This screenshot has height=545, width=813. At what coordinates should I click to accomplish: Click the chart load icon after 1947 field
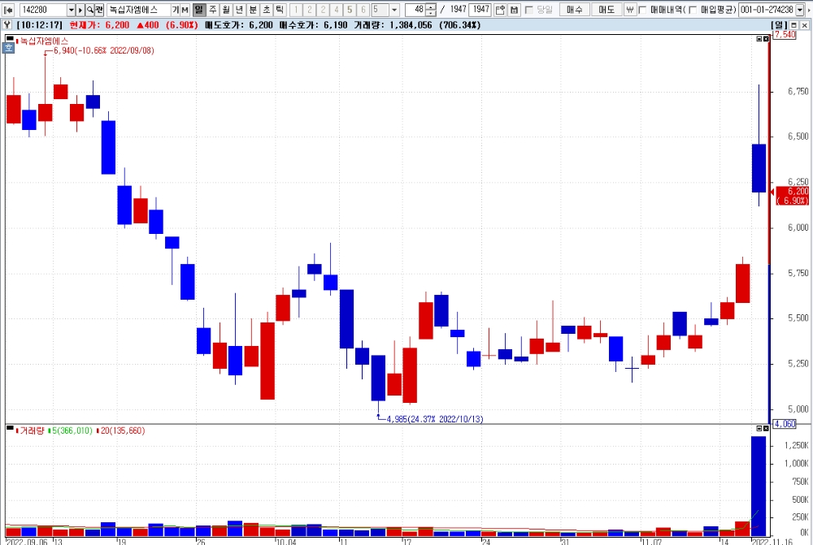point(500,9)
